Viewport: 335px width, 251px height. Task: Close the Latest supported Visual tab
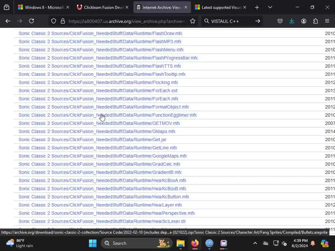[x=245, y=8]
